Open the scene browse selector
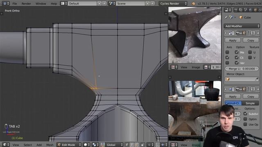 tap(112, 4)
